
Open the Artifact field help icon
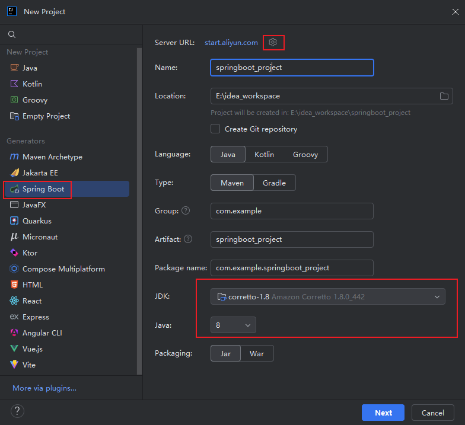(x=188, y=239)
